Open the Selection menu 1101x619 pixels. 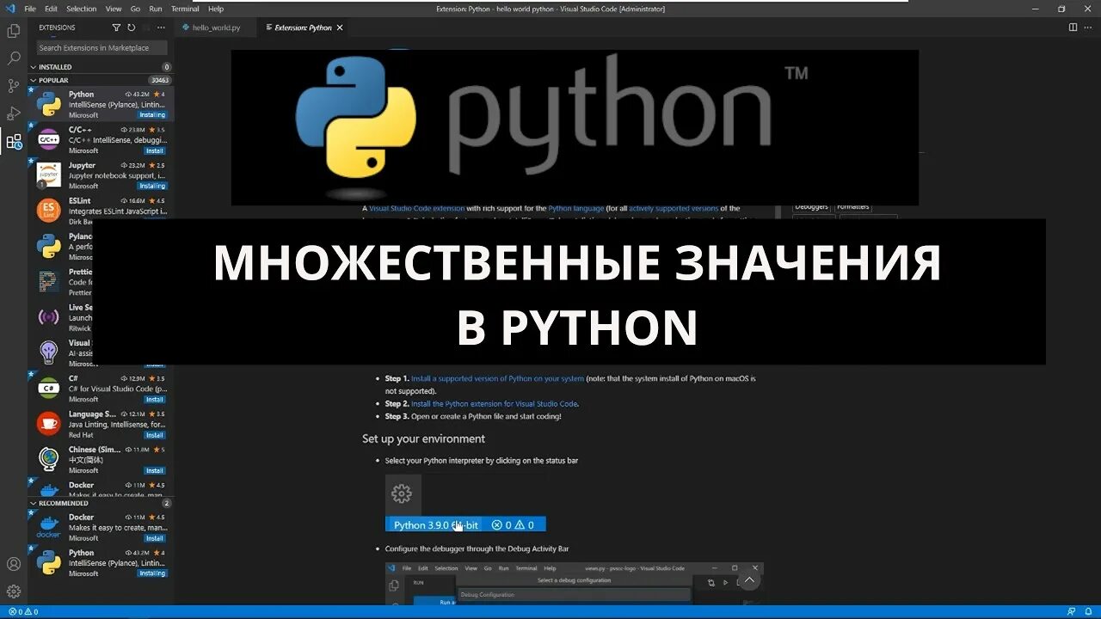pos(82,9)
